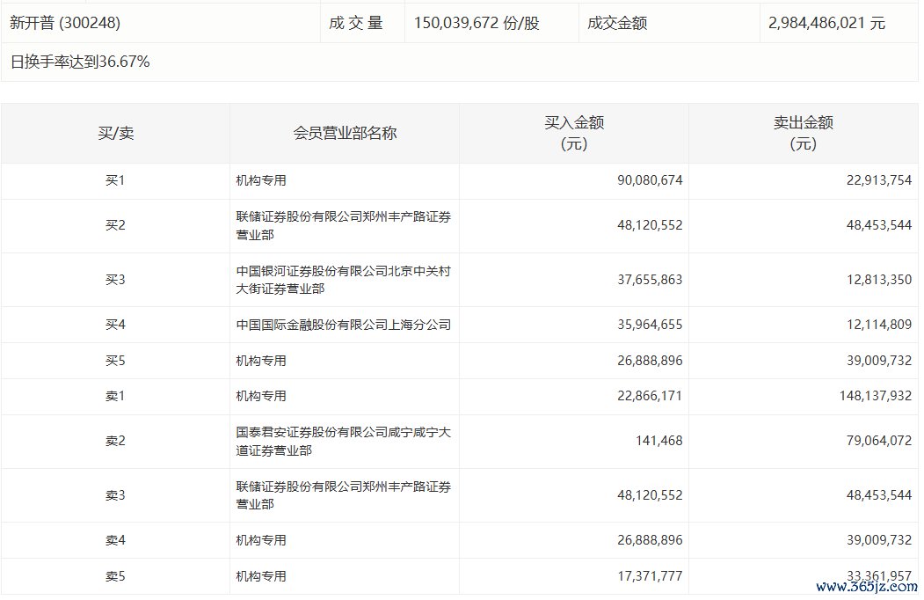Select the buy amount 90,080,674

click(650, 180)
